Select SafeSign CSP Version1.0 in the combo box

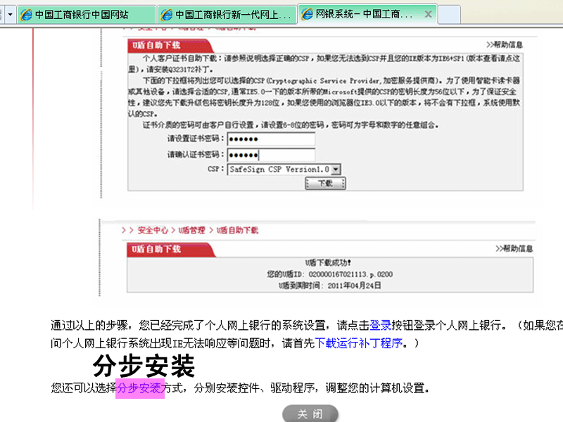click(281, 169)
